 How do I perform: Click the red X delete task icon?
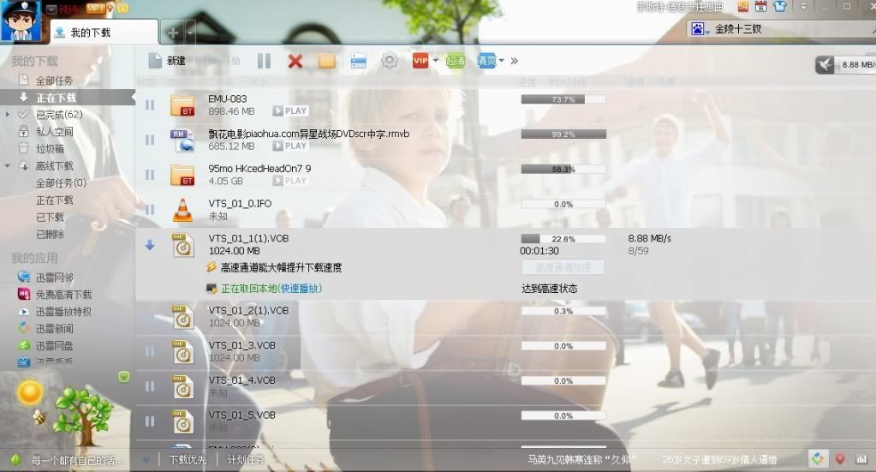click(295, 61)
